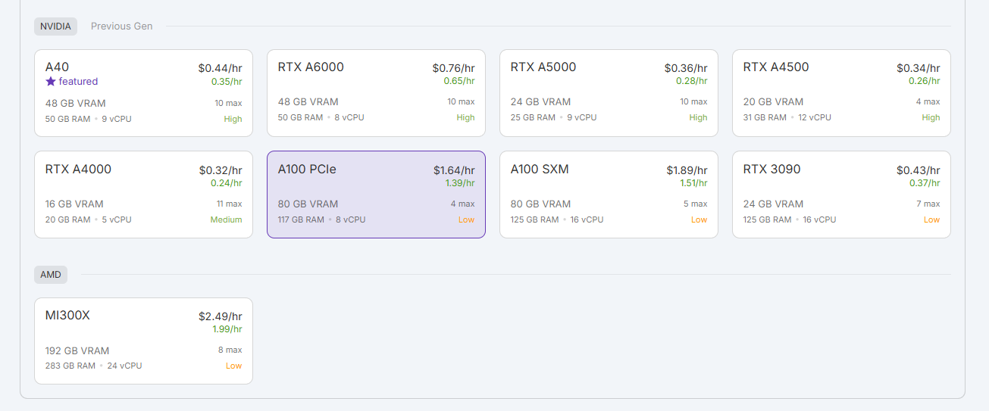Click the 1.39/hr discounted A100 PCIe price
The height and width of the screenshot is (411, 989).
459,183
